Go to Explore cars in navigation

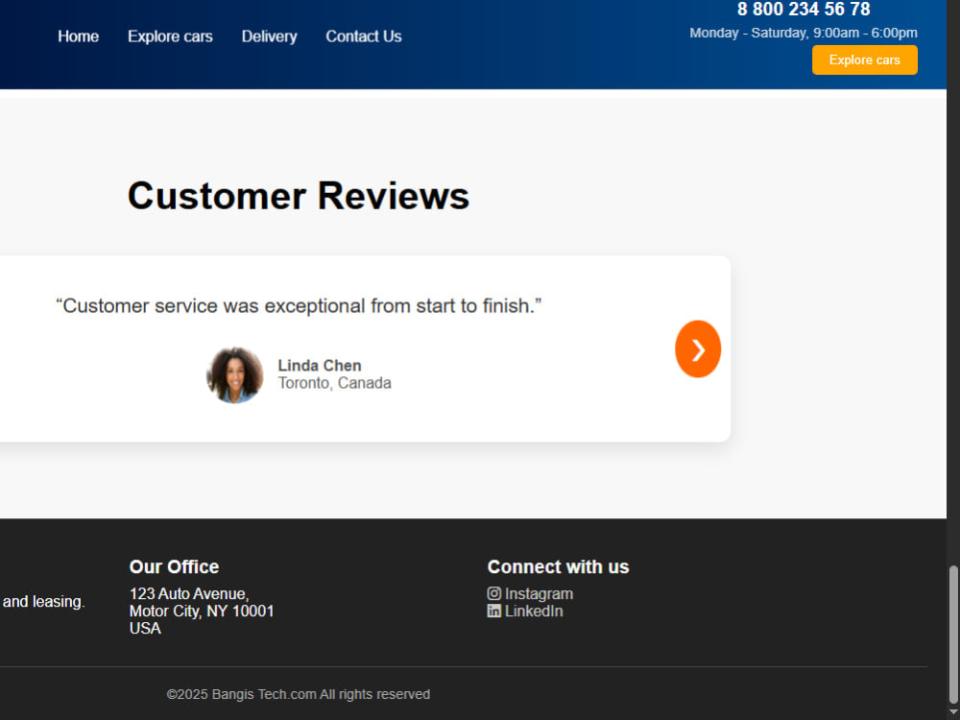tap(170, 36)
